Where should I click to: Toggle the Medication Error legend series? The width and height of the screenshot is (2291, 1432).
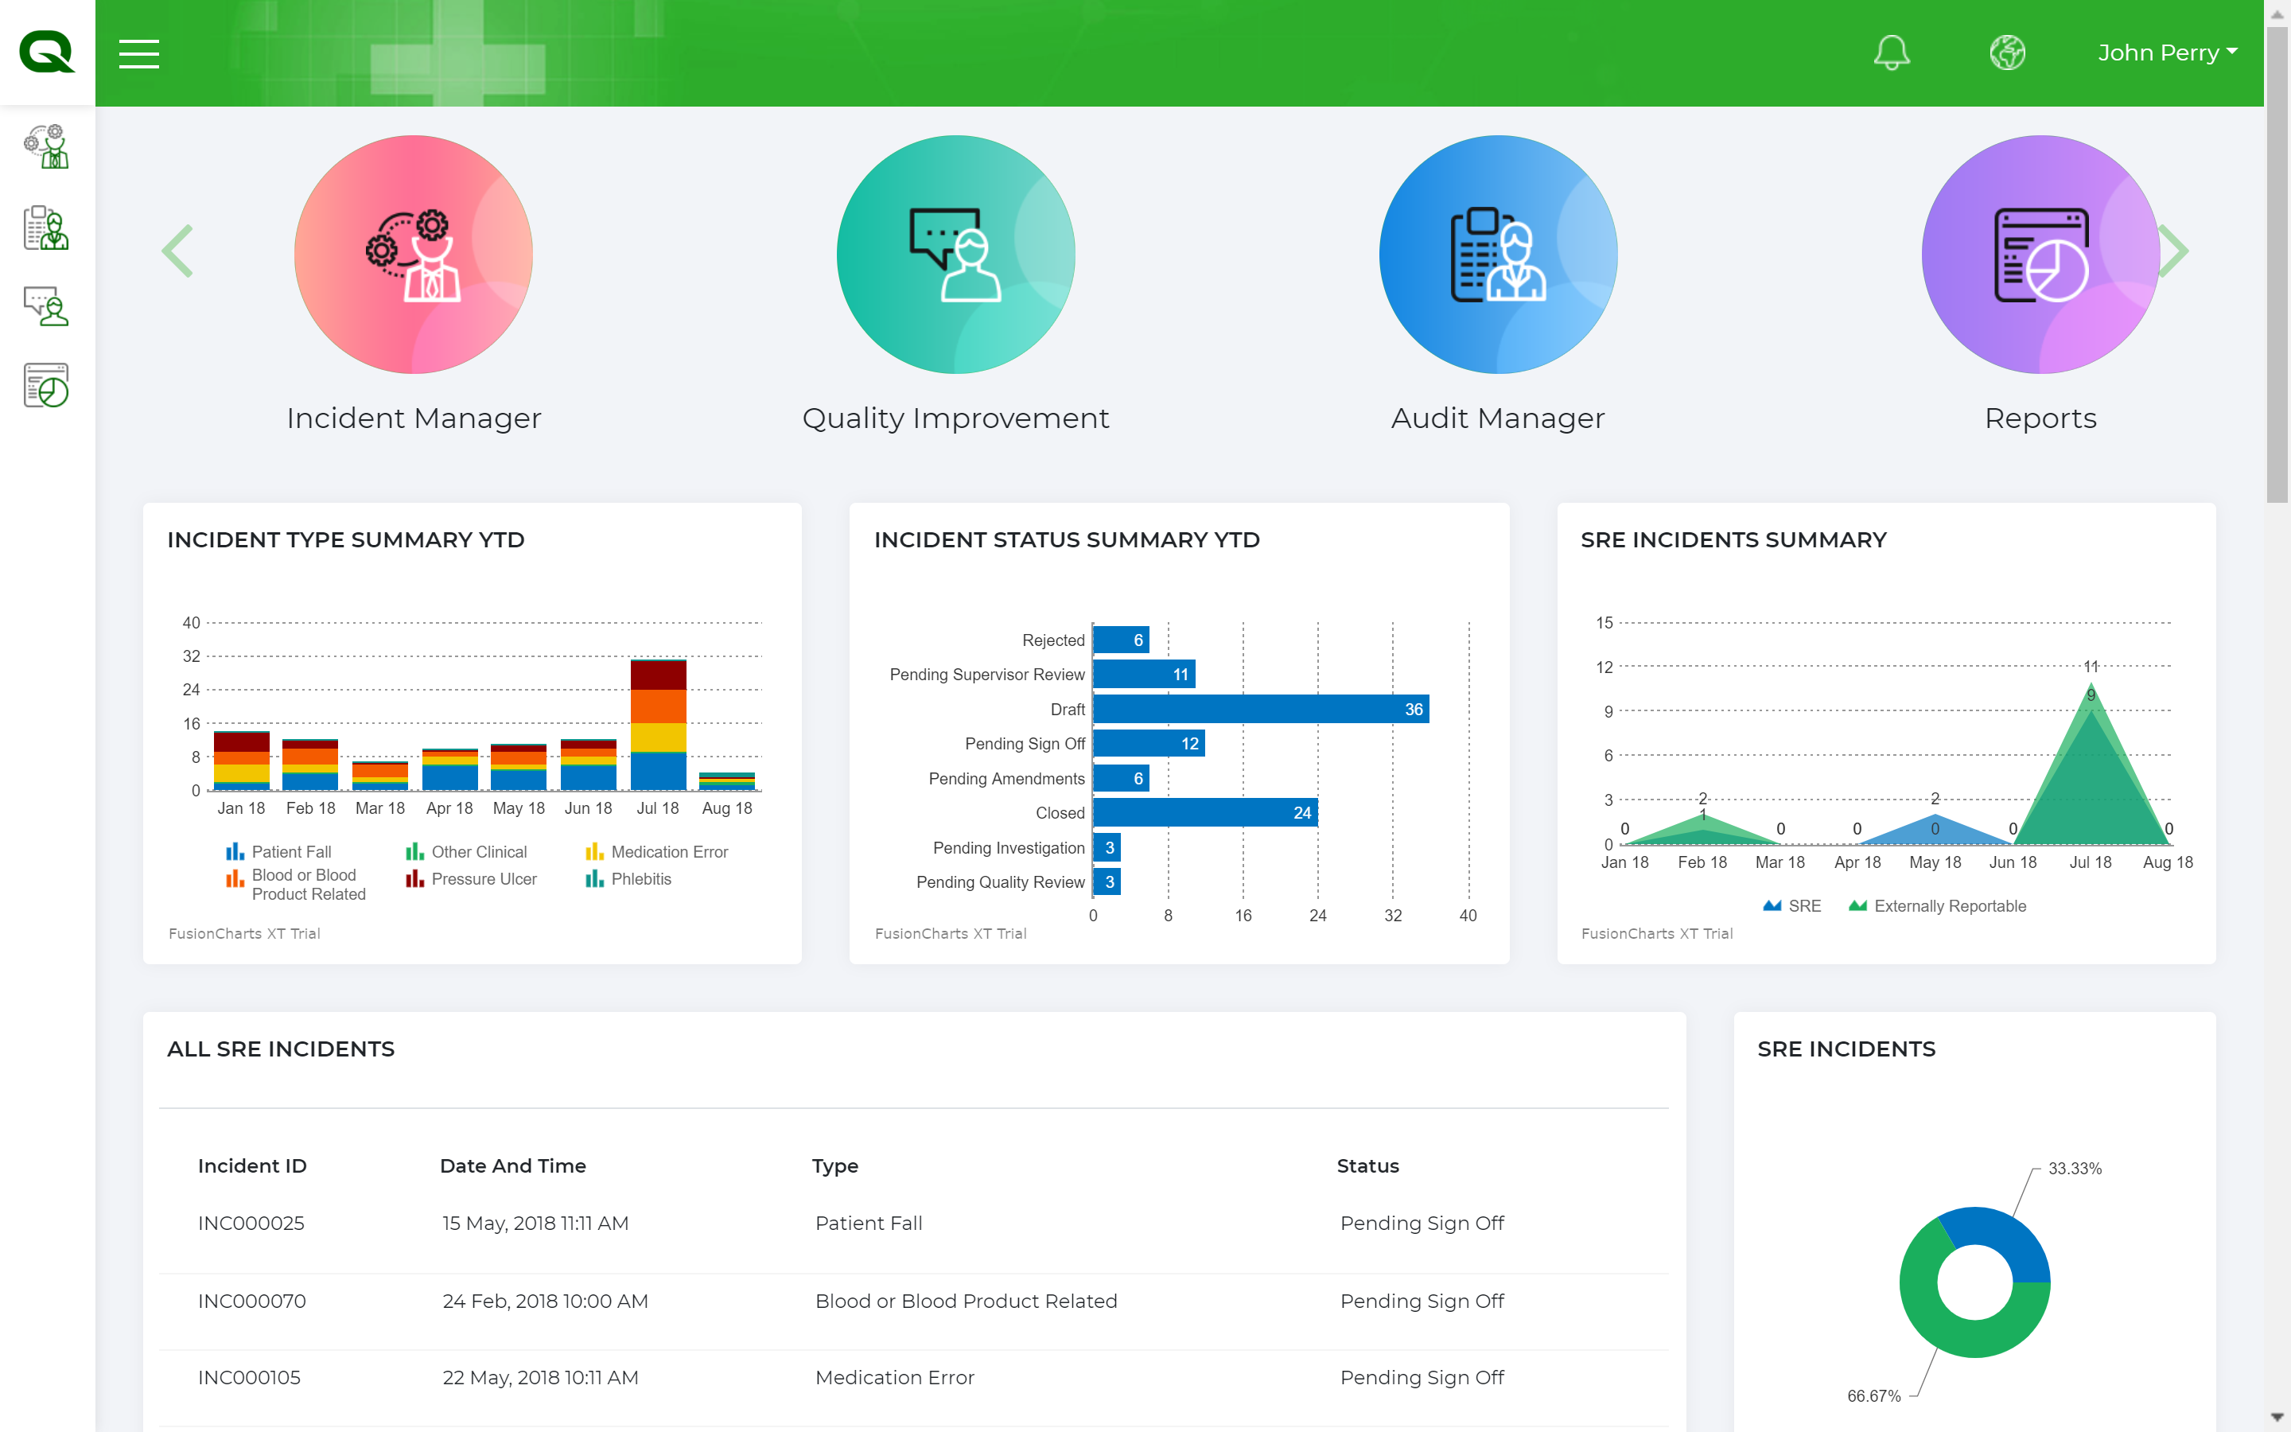pyautogui.click(x=668, y=851)
